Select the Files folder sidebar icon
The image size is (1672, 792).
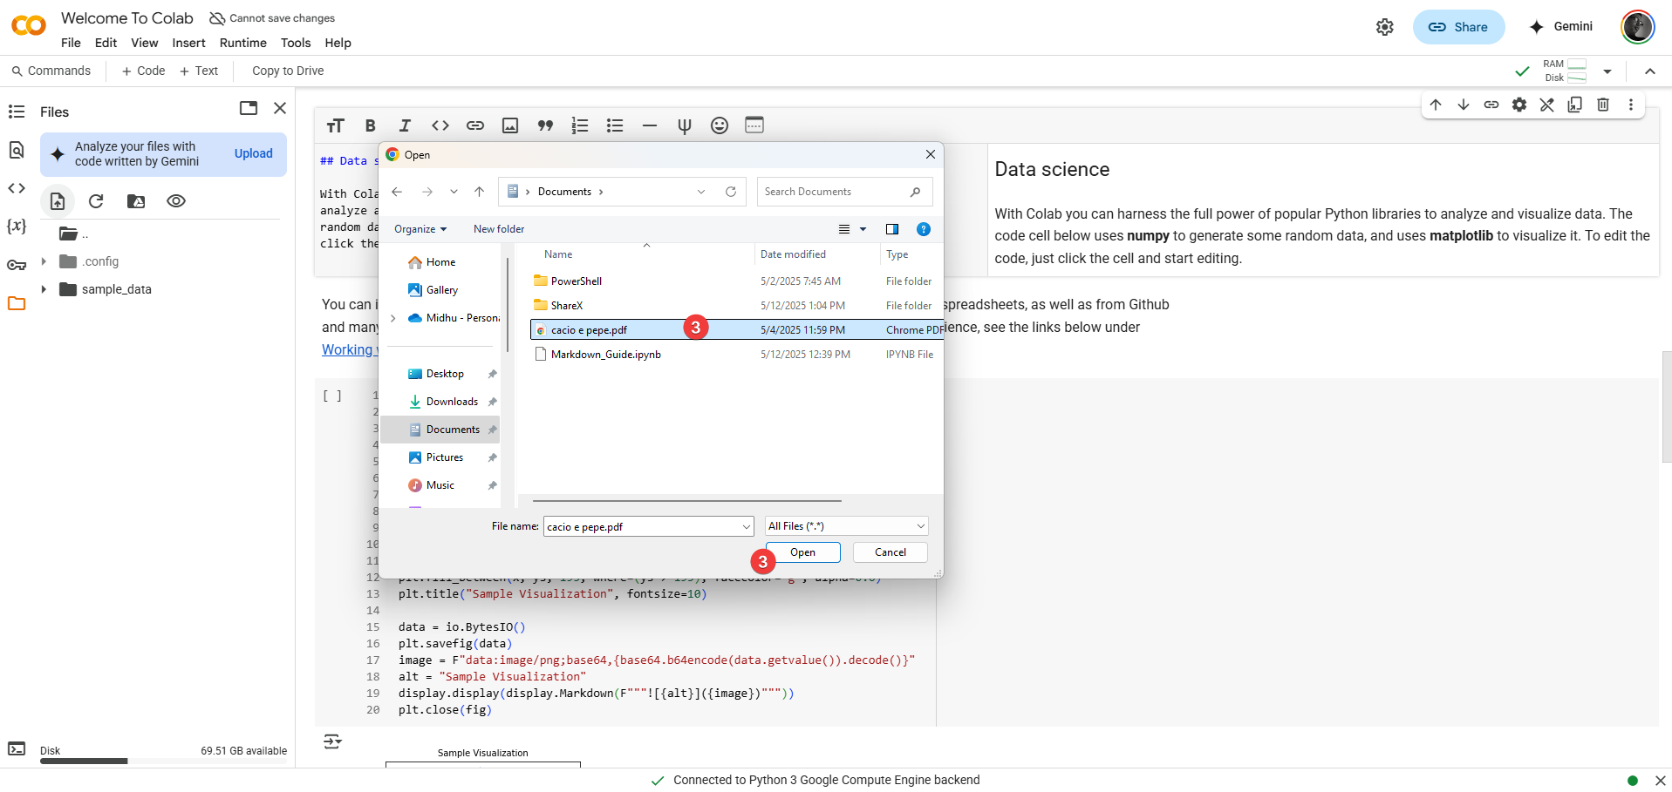tap(17, 303)
